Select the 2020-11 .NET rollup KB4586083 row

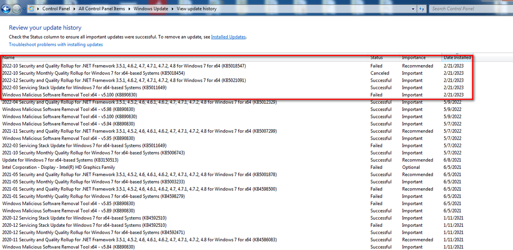[x=236, y=240]
